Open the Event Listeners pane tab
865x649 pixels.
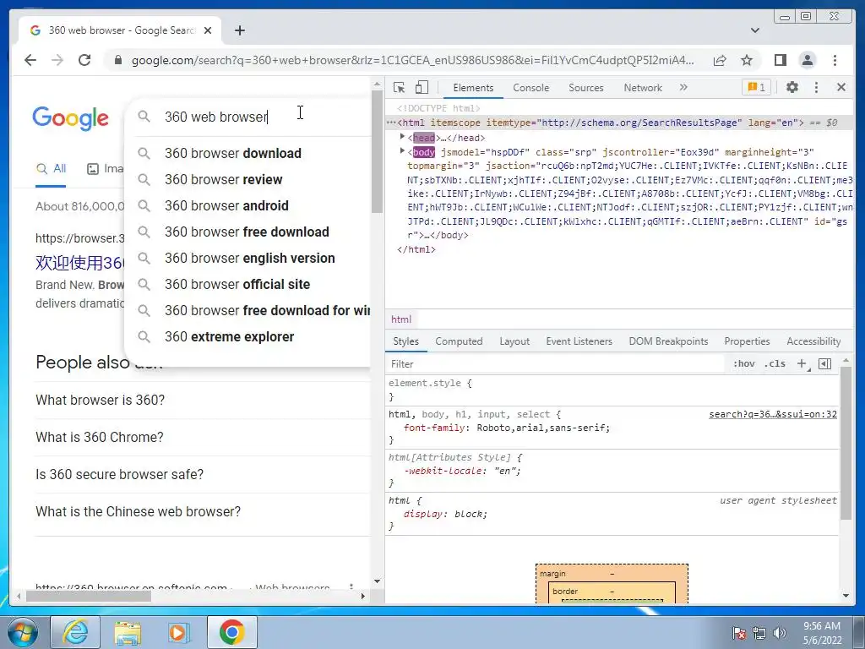click(579, 341)
